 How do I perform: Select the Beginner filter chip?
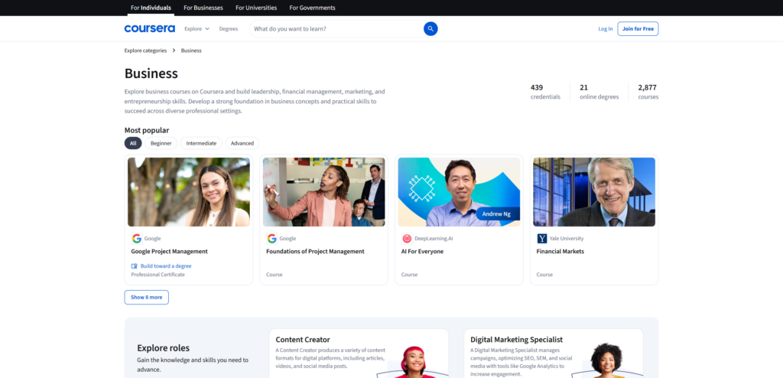[161, 143]
